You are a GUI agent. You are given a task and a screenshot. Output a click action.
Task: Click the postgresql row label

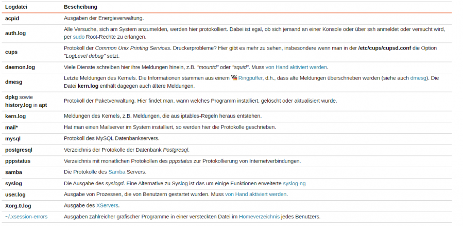(x=19, y=150)
